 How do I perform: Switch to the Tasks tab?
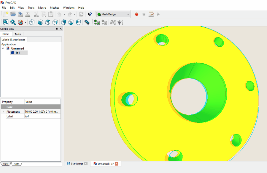18,34
